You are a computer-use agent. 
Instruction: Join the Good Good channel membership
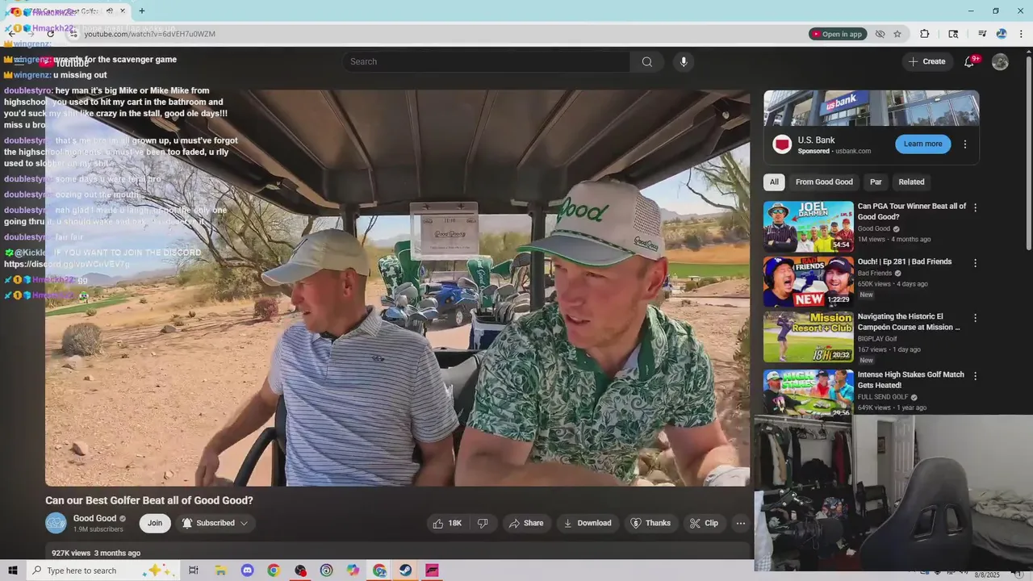click(x=155, y=523)
